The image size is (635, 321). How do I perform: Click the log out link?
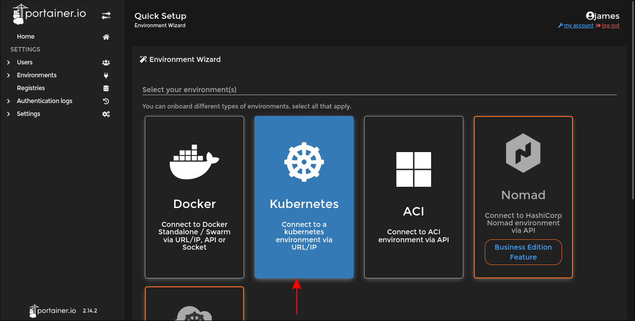(611, 26)
